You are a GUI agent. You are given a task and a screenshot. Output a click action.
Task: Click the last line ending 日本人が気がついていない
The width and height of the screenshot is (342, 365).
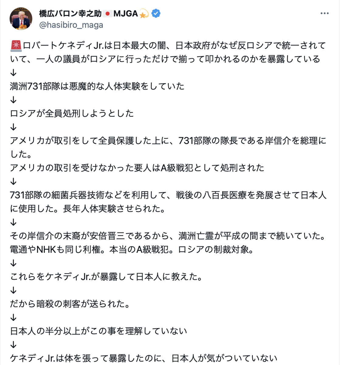(143, 358)
